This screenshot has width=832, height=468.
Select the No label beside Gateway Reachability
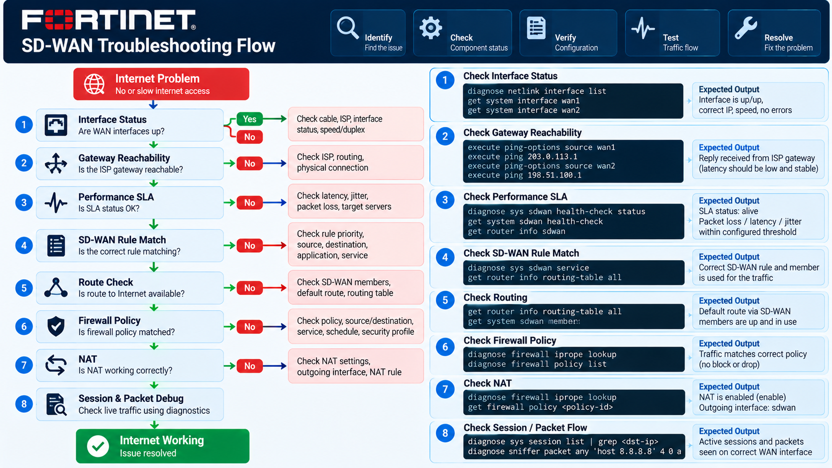[x=249, y=164]
